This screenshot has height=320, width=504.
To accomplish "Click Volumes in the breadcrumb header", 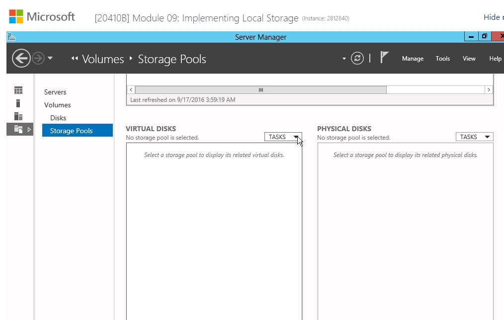I will (103, 59).
